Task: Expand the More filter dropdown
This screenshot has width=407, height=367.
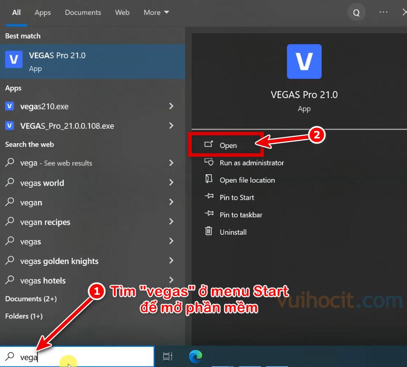Action: click(156, 12)
